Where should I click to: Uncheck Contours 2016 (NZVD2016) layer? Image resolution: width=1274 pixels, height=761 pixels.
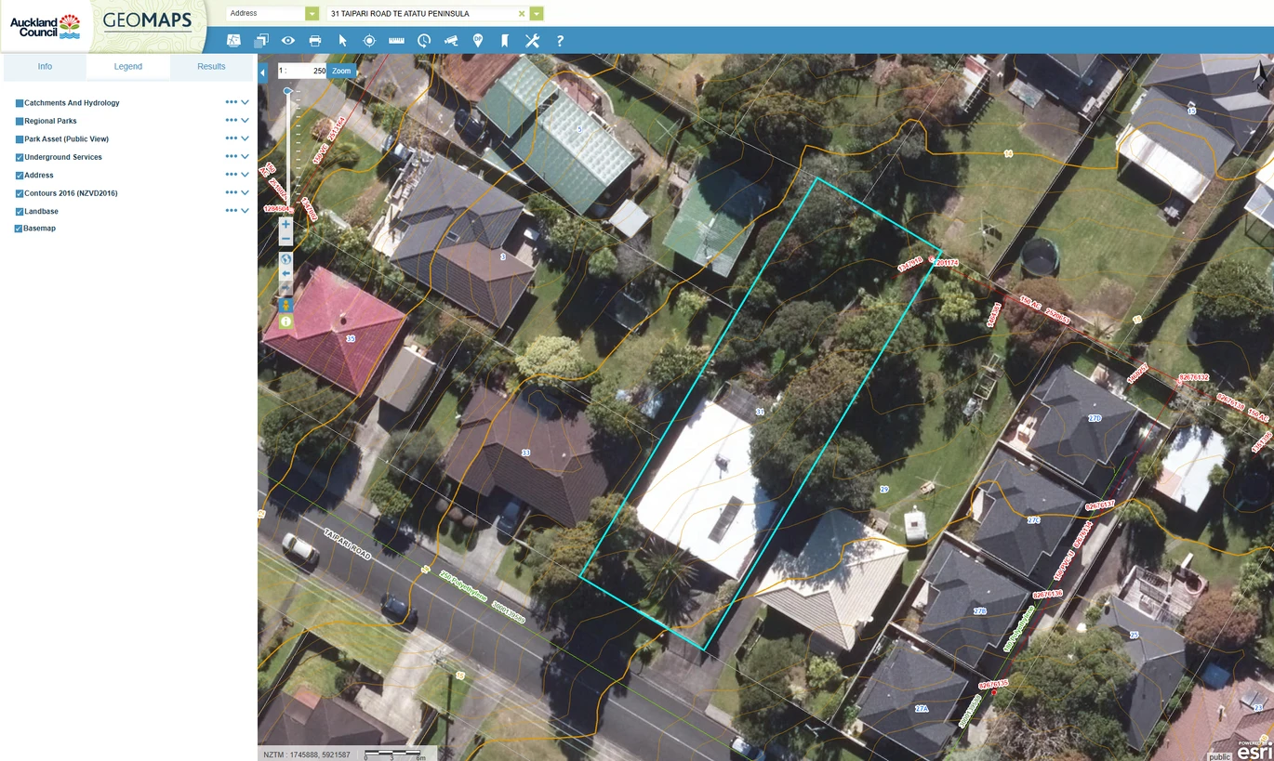pos(20,193)
